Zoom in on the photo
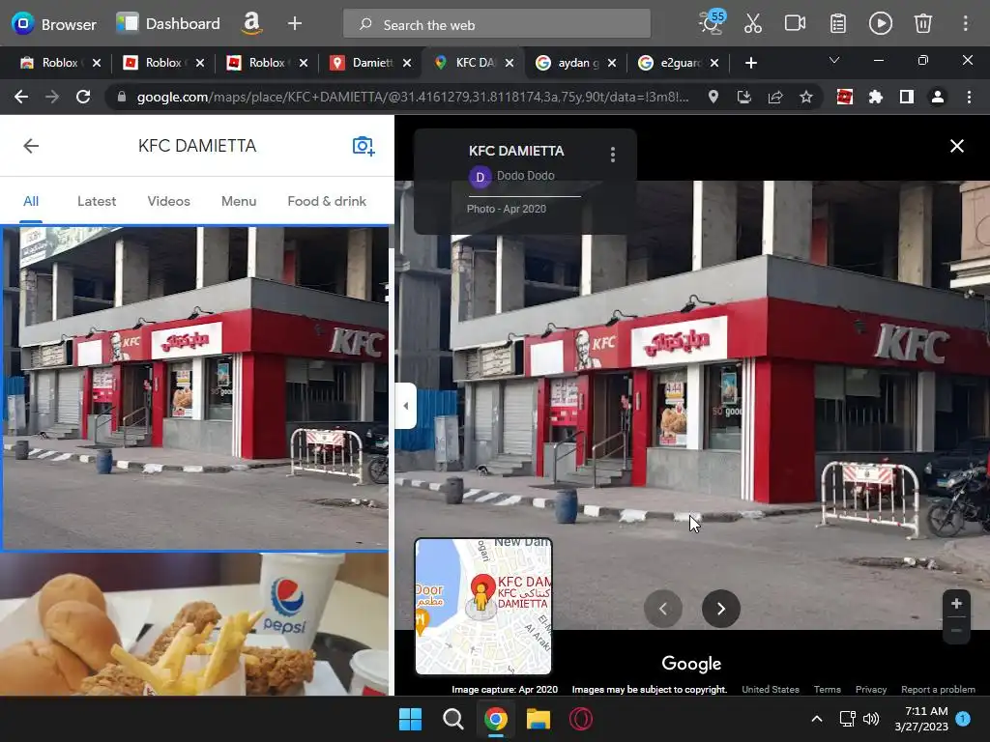 click(x=956, y=603)
